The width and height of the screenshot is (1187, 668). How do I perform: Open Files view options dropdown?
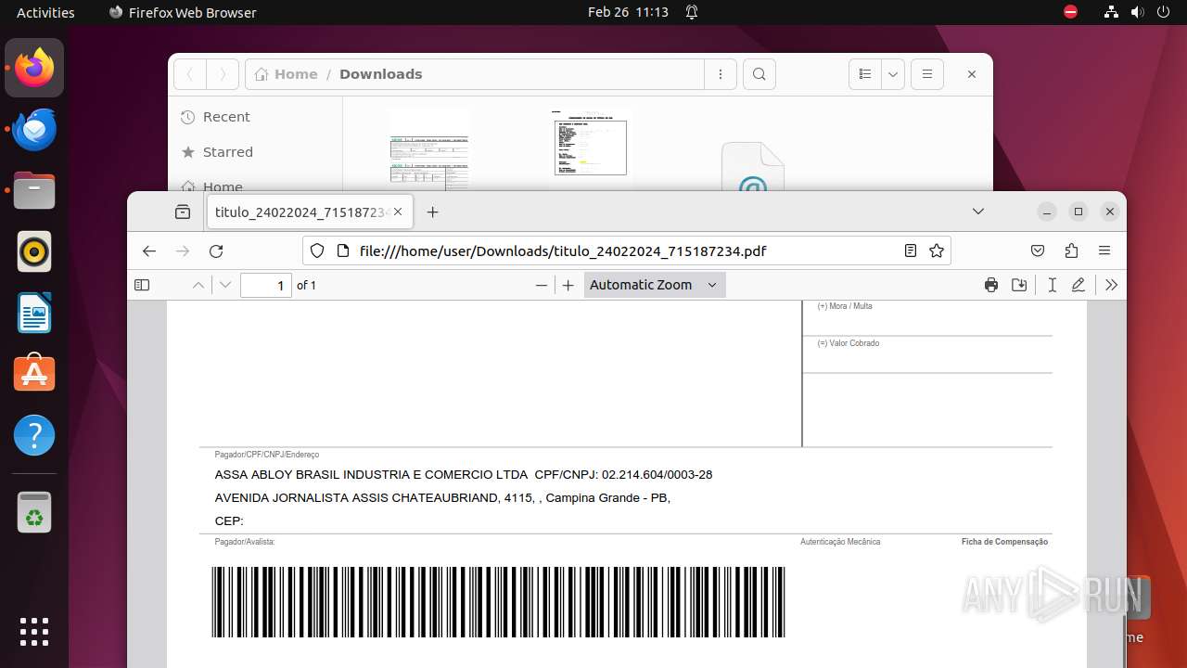pyautogui.click(x=893, y=74)
